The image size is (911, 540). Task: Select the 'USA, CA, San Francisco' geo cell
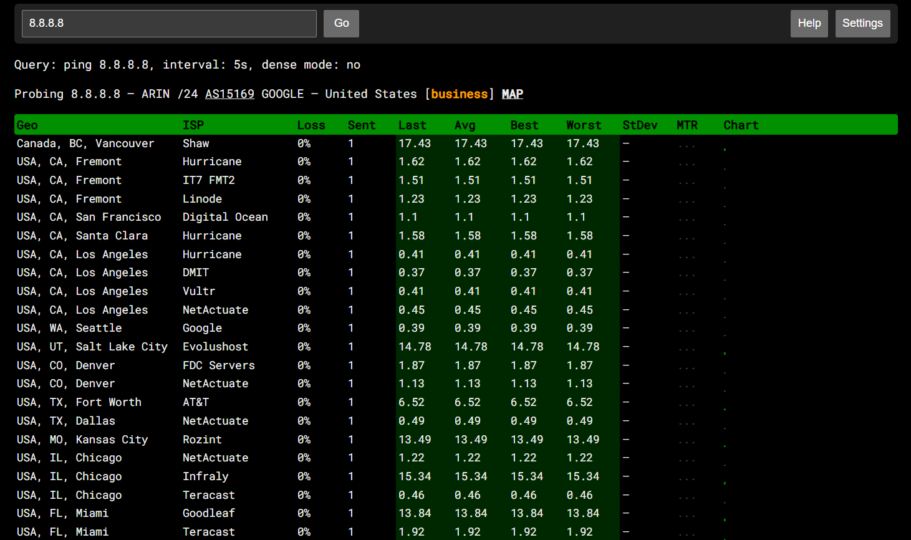(x=89, y=217)
